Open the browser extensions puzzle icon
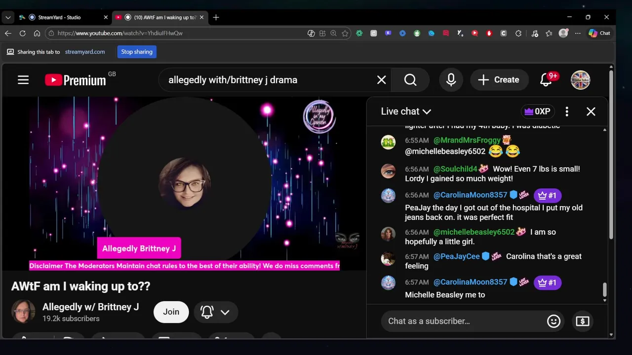 (518, 33)
